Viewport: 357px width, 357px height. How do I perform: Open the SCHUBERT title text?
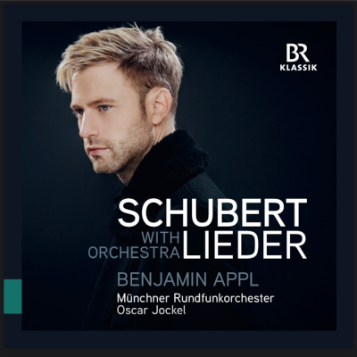tap(212, 213)
